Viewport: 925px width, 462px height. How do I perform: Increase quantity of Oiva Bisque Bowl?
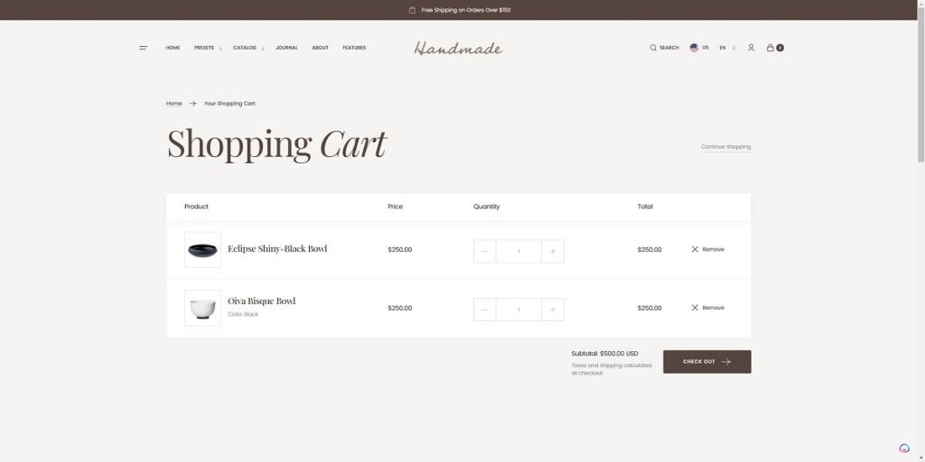tap(552, 310)
